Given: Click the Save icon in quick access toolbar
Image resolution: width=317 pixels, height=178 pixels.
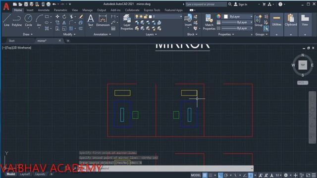Looking at the screenshot, I should pyautogui.click(x=26, y=4).
